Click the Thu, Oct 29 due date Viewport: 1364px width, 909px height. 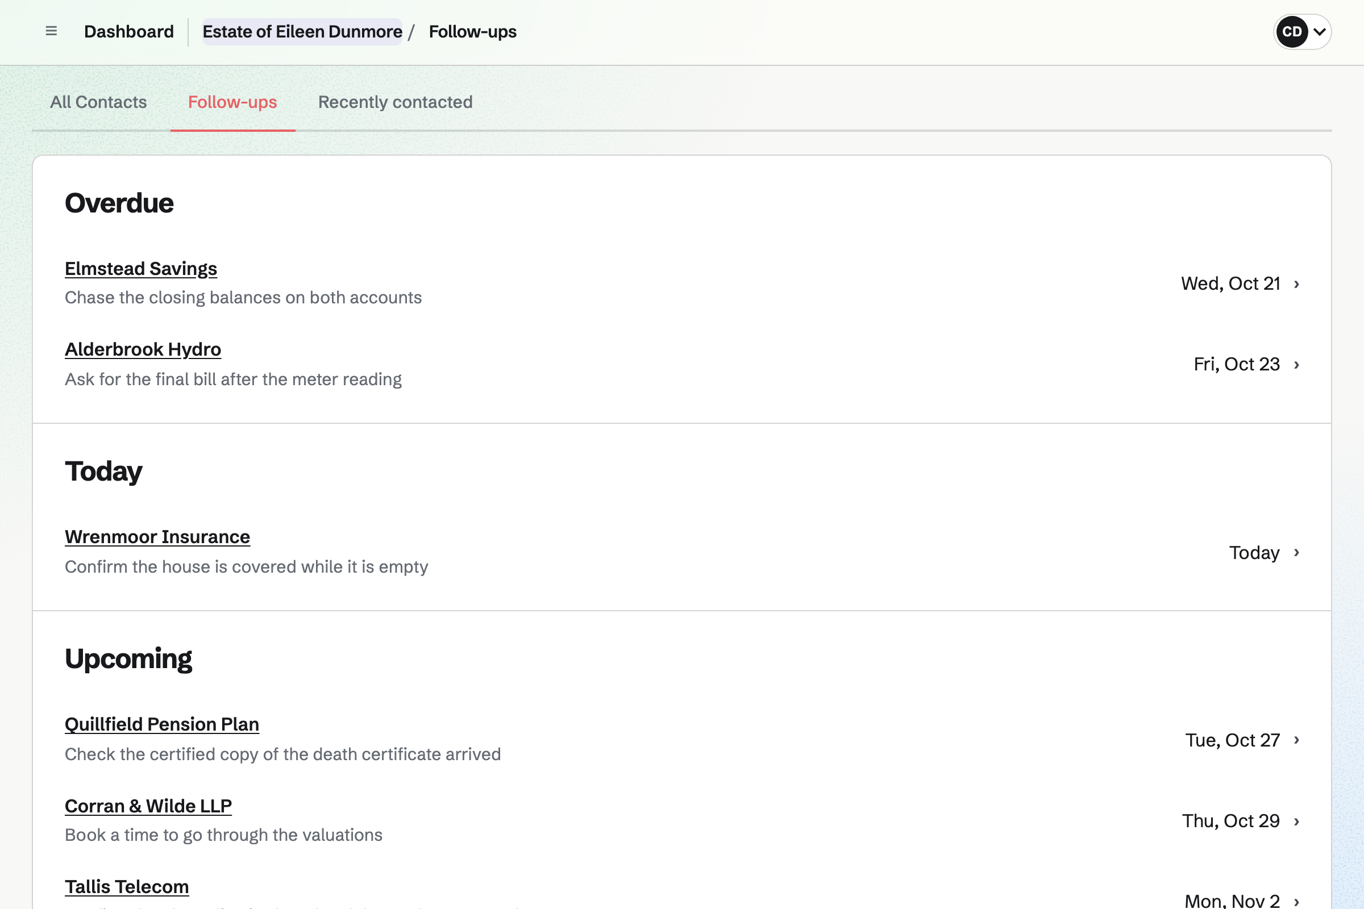tap(1230, 821)
